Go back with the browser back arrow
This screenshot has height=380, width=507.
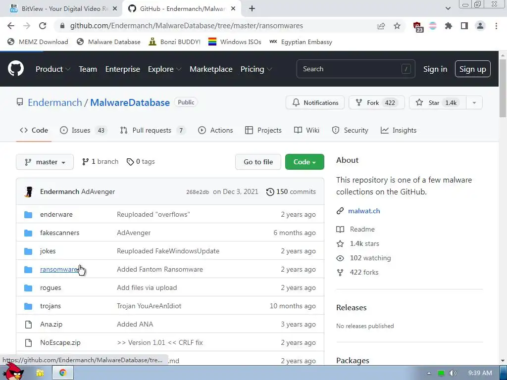[11, 26]
